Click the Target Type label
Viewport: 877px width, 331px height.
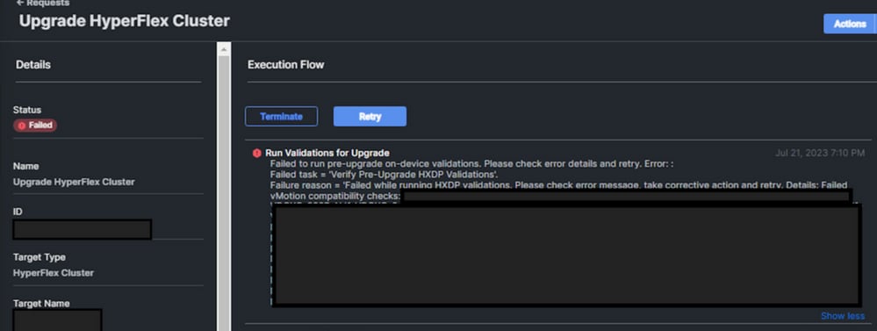[x=40, y=257]
